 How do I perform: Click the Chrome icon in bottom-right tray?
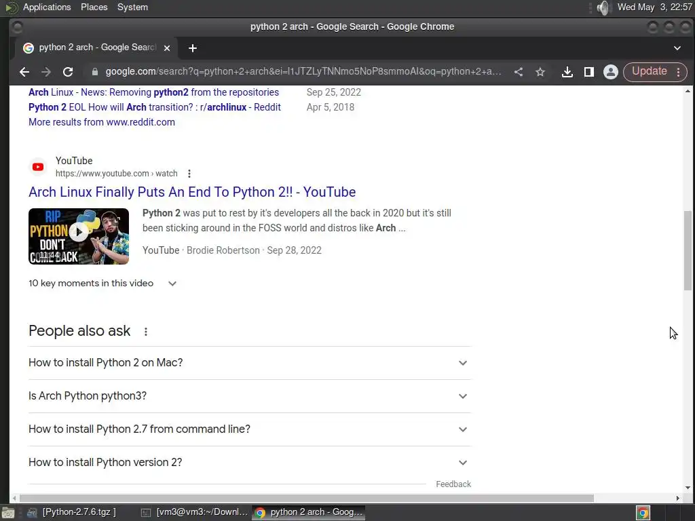coord(643,513)
